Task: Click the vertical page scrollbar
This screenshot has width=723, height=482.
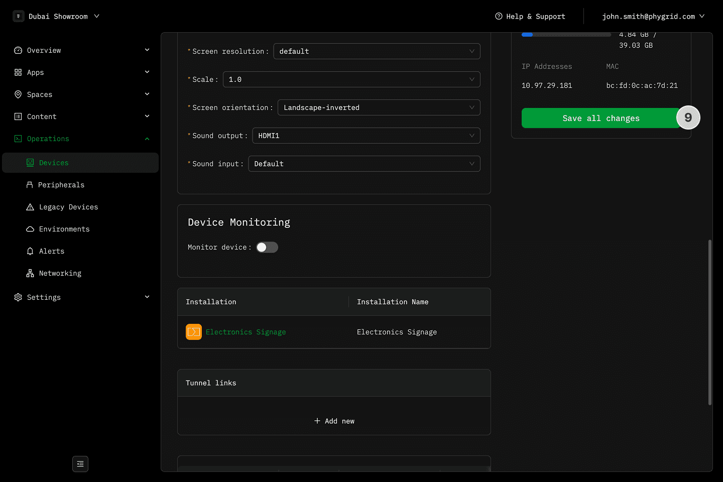Action: (710, 322)
